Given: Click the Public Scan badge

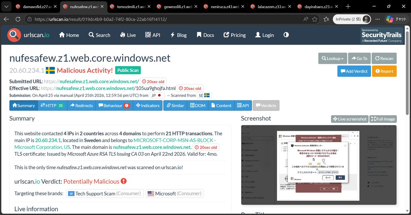Looking at the screenshot, I should 128,70.
